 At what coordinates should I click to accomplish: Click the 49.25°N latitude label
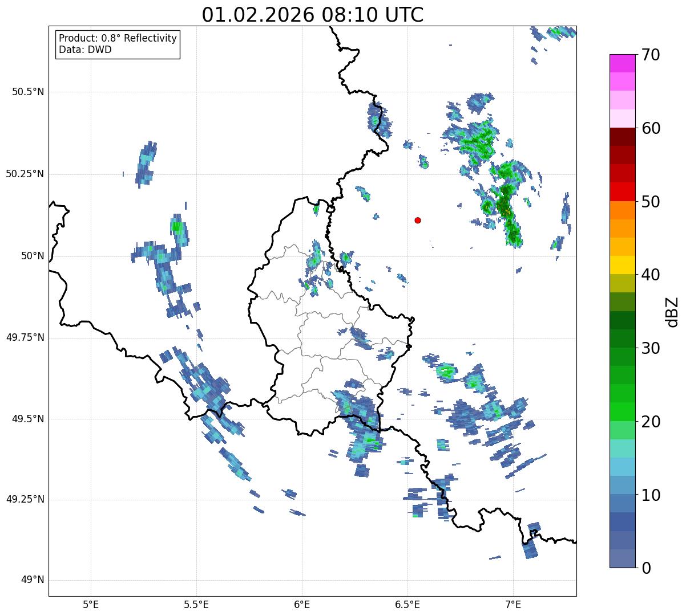coord(25,500)
